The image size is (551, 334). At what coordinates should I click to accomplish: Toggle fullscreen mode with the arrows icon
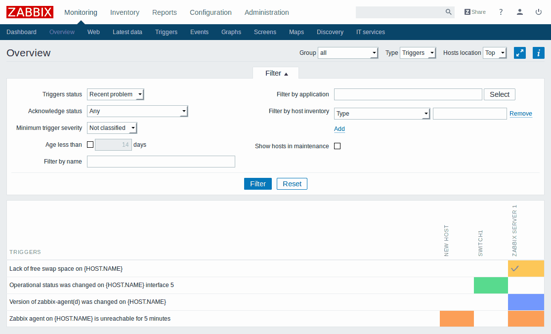519,53
